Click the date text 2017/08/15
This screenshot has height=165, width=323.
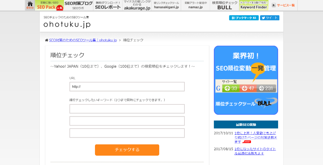pos(223,149)
